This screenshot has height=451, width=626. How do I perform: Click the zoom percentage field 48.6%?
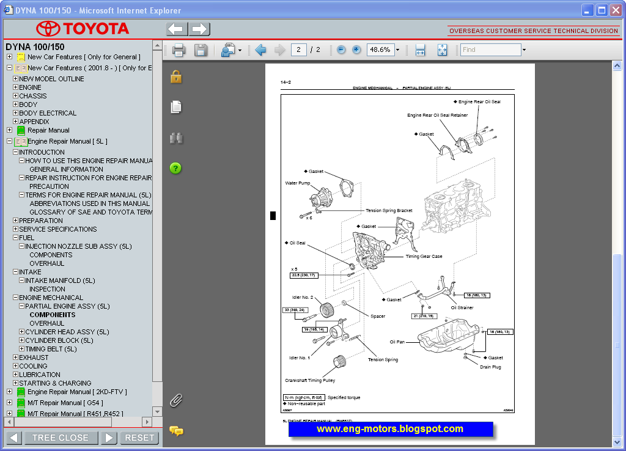(x=380, y=50)
